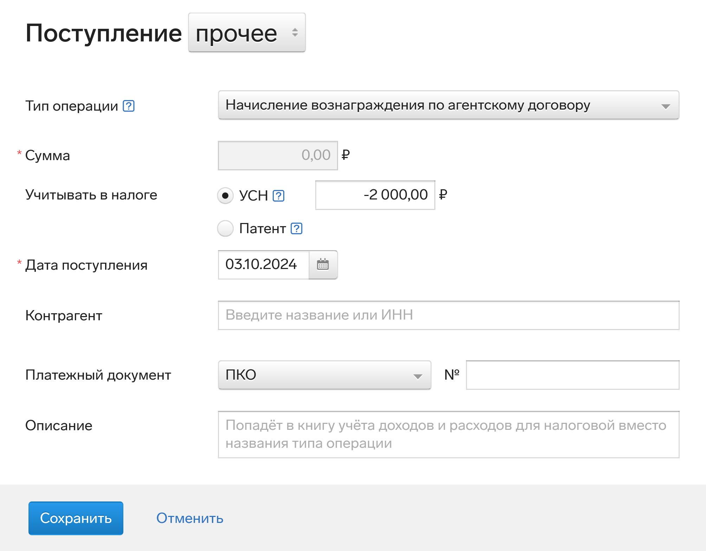This screenshot has width=706, height=551.
Task: Click the Описание label
Action: coord(59,426)
